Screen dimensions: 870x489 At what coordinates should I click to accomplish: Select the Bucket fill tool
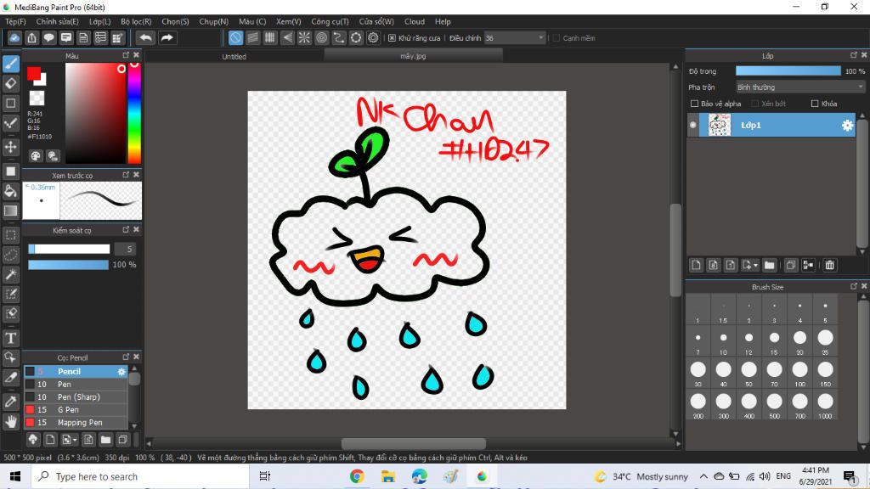point(10,191)
